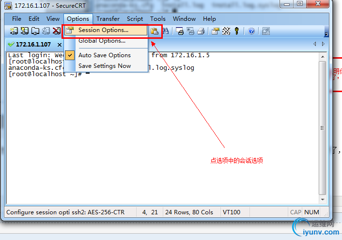The height and width of the screenshot is (240, 342).
Task: Click the printer toolbar icon
Action: pos(201,31)
